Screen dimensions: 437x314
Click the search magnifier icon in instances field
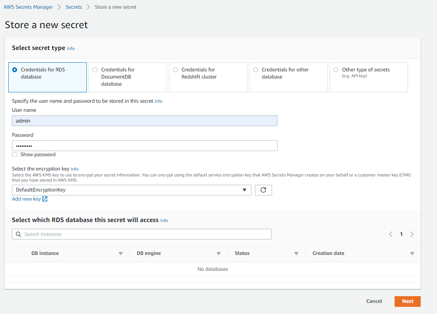[x=18, y=234]
